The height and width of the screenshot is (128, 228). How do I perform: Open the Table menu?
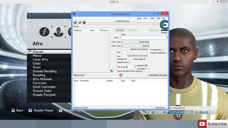(152, 18)
